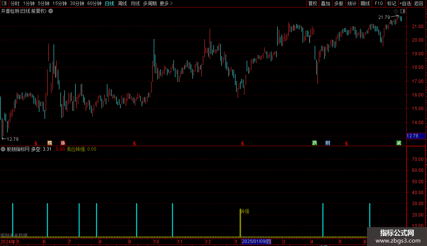
Task: Click the first red S marker near May
Action: pyautogui.click(x=36, y=143)
